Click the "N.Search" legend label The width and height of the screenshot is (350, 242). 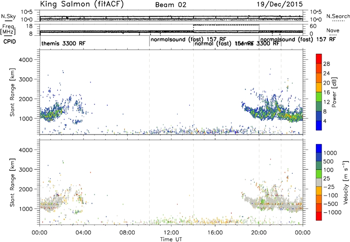(x=338, y=16)
